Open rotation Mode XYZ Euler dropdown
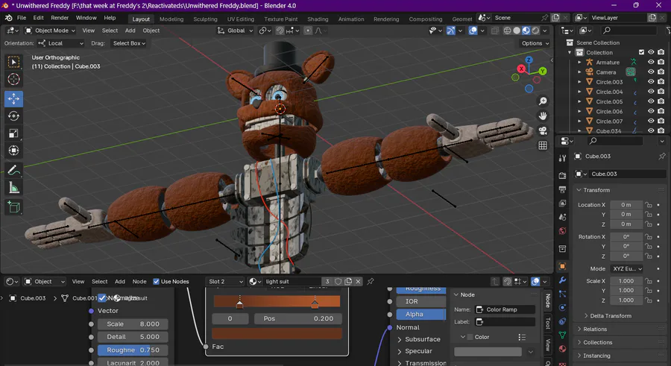Image resolution: width=671 pixels, height=366 pixels. [627, 269]
